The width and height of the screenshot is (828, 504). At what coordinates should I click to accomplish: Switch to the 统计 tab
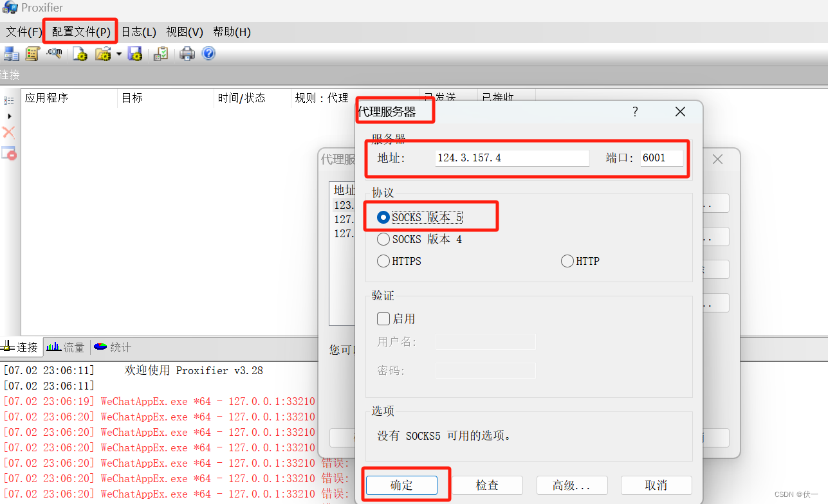coord(113,347)
